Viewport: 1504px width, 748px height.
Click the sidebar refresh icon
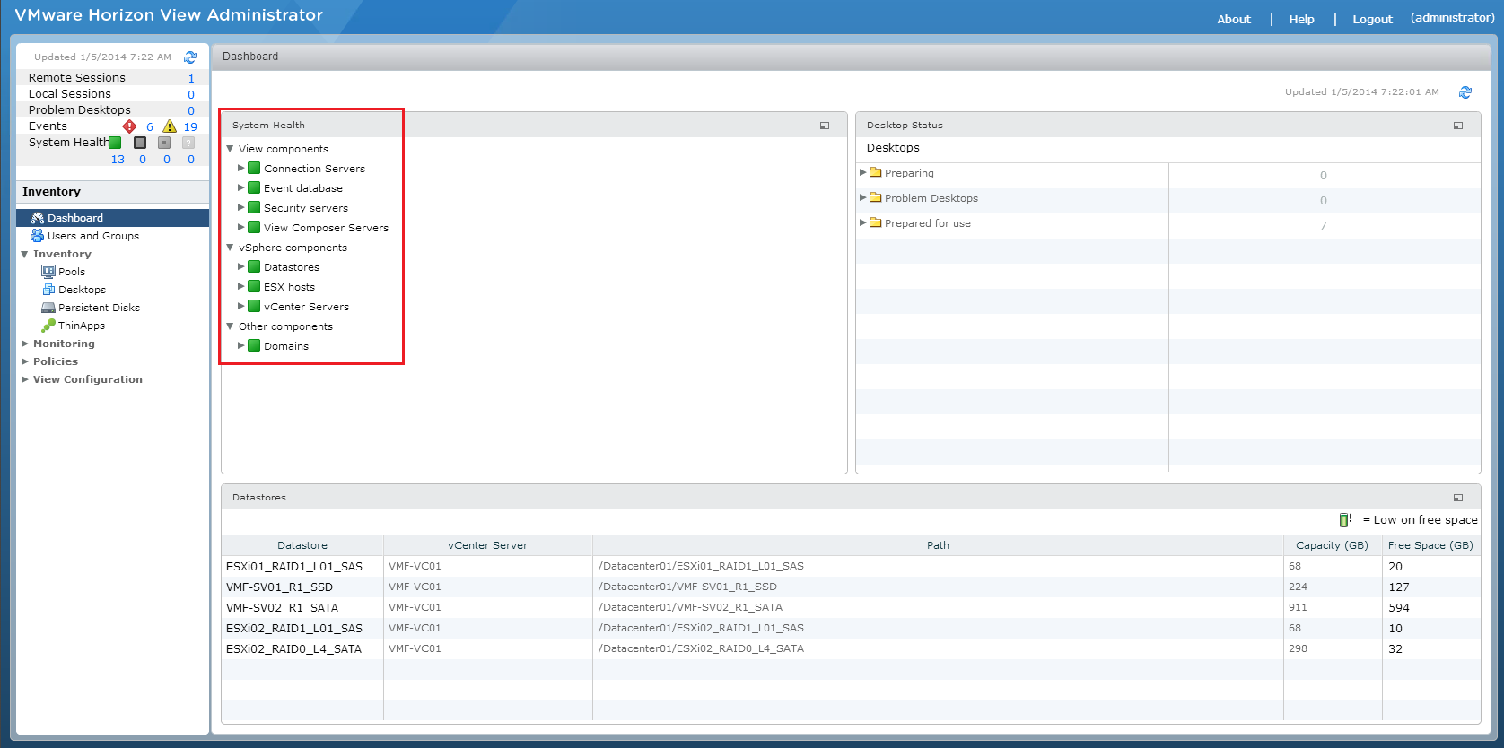click(x=190, y=57)
